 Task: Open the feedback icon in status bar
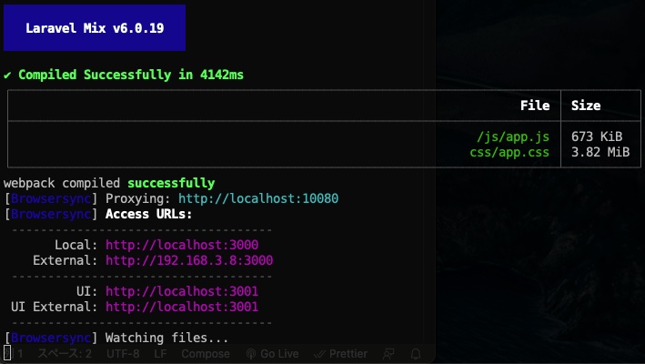pos(388,354)
